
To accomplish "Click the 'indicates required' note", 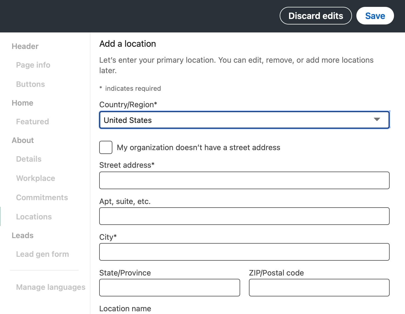I will (133, 89).
